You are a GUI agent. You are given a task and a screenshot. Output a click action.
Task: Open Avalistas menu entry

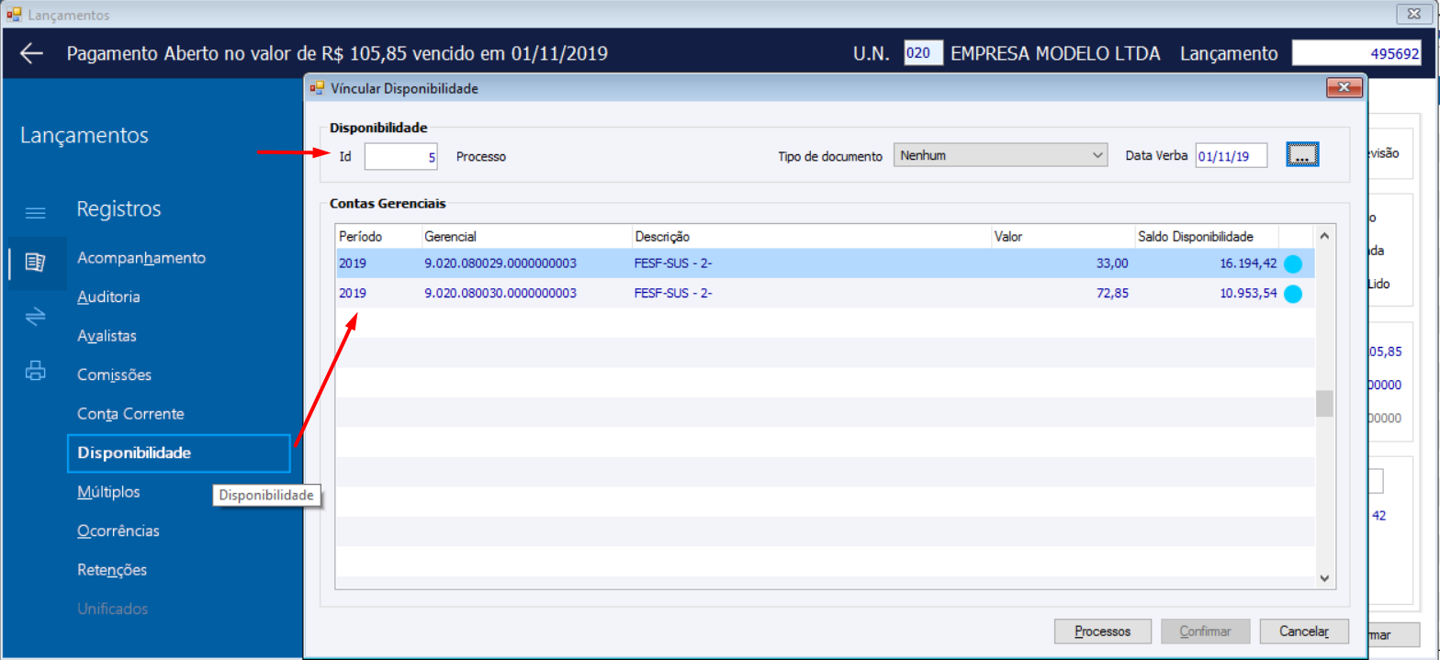tap(107, 336)
